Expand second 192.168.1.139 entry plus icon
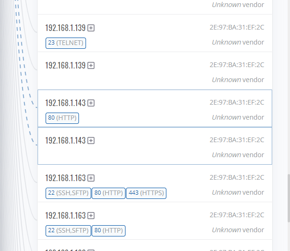The image size is (290, 251). tap(91, 66)
